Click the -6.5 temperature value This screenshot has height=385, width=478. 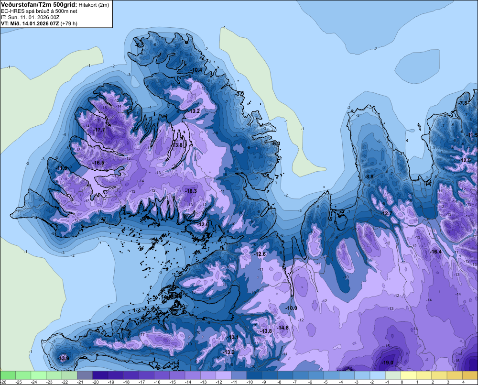140,45
